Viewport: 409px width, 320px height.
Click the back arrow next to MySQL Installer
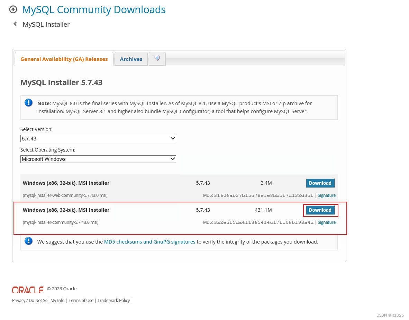[15, 24]
